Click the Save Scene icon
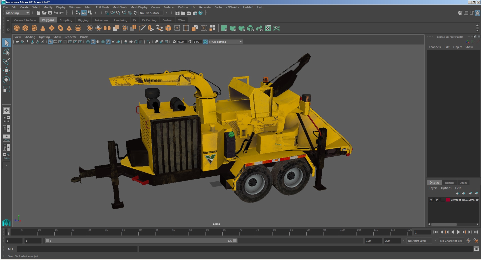Image resolution: width=481 pixels, height=260 pixels. coord(50,13)
